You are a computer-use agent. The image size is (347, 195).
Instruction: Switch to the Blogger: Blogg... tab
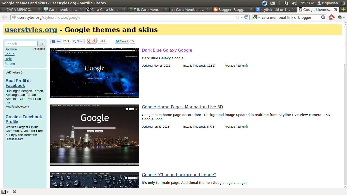pyautogui.click(x=233, y=10)
